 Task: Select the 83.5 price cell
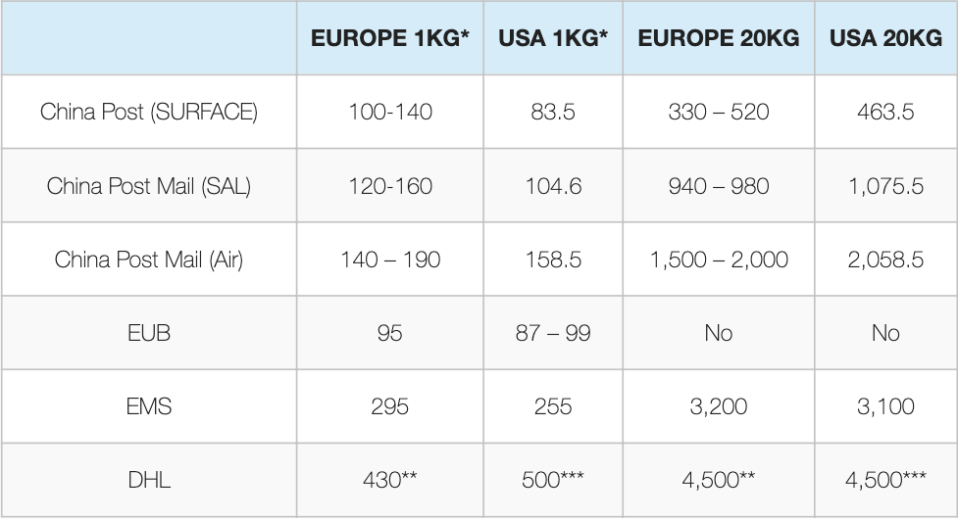tap(553, 112)
